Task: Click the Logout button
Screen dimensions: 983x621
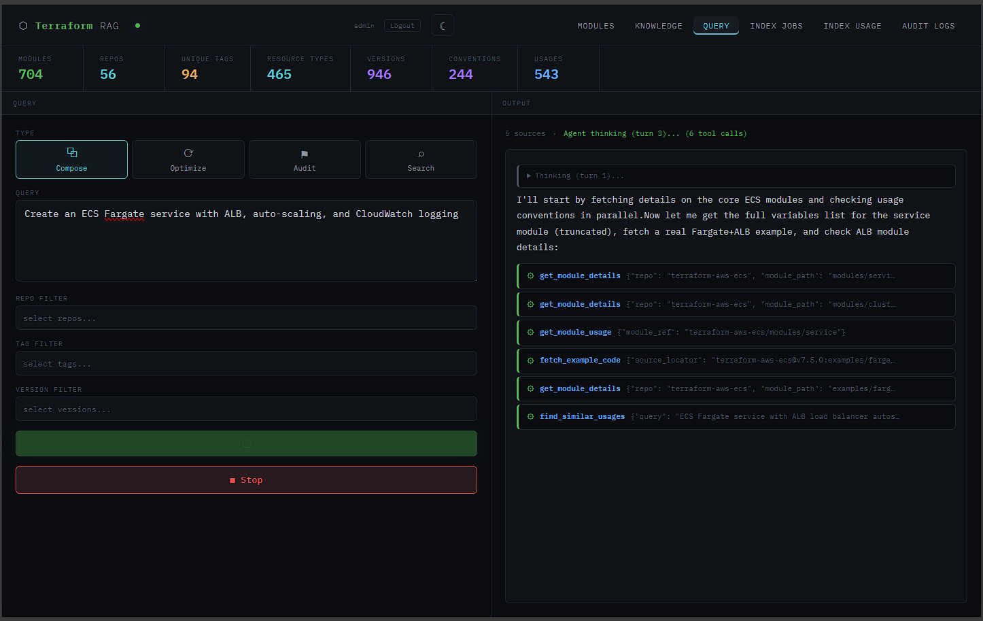Action: pos(402,26)
